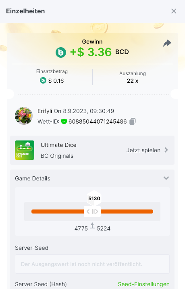Click the share arrow icon
Viewport: 185px width, 289px height.
click(167, 43)
